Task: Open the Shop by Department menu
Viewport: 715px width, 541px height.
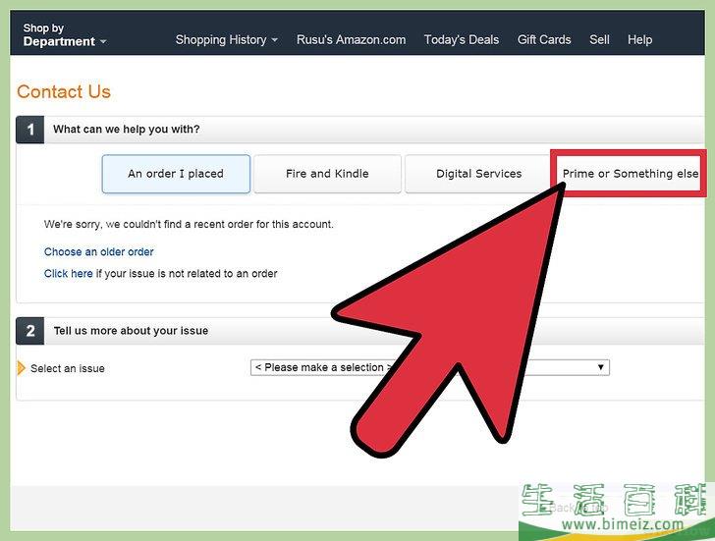Action: [64, 35]
